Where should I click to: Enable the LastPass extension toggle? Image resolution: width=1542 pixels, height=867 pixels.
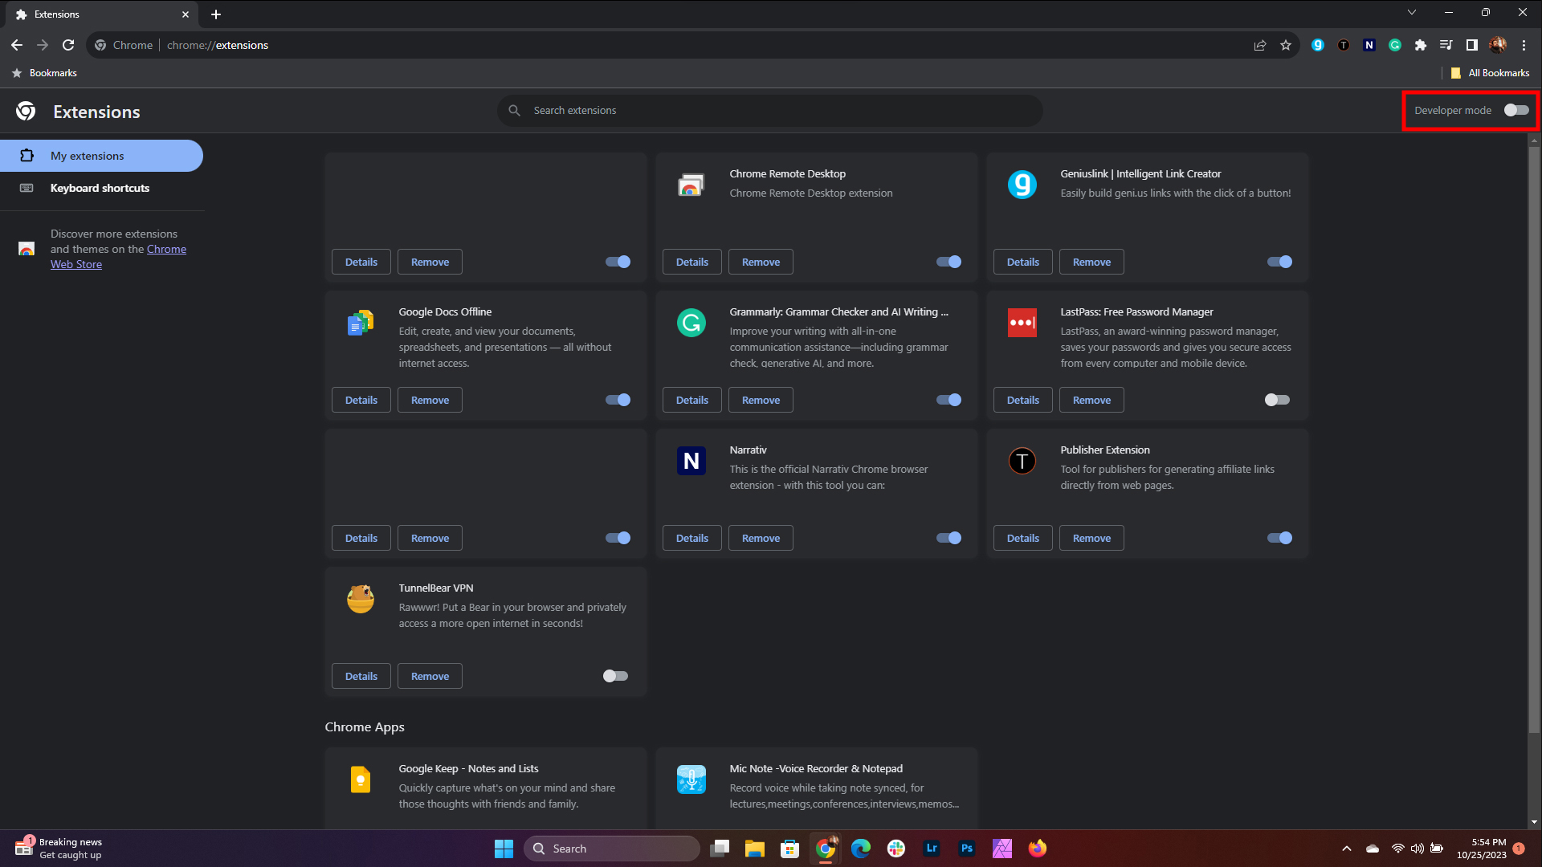[x=1276, y=400]
